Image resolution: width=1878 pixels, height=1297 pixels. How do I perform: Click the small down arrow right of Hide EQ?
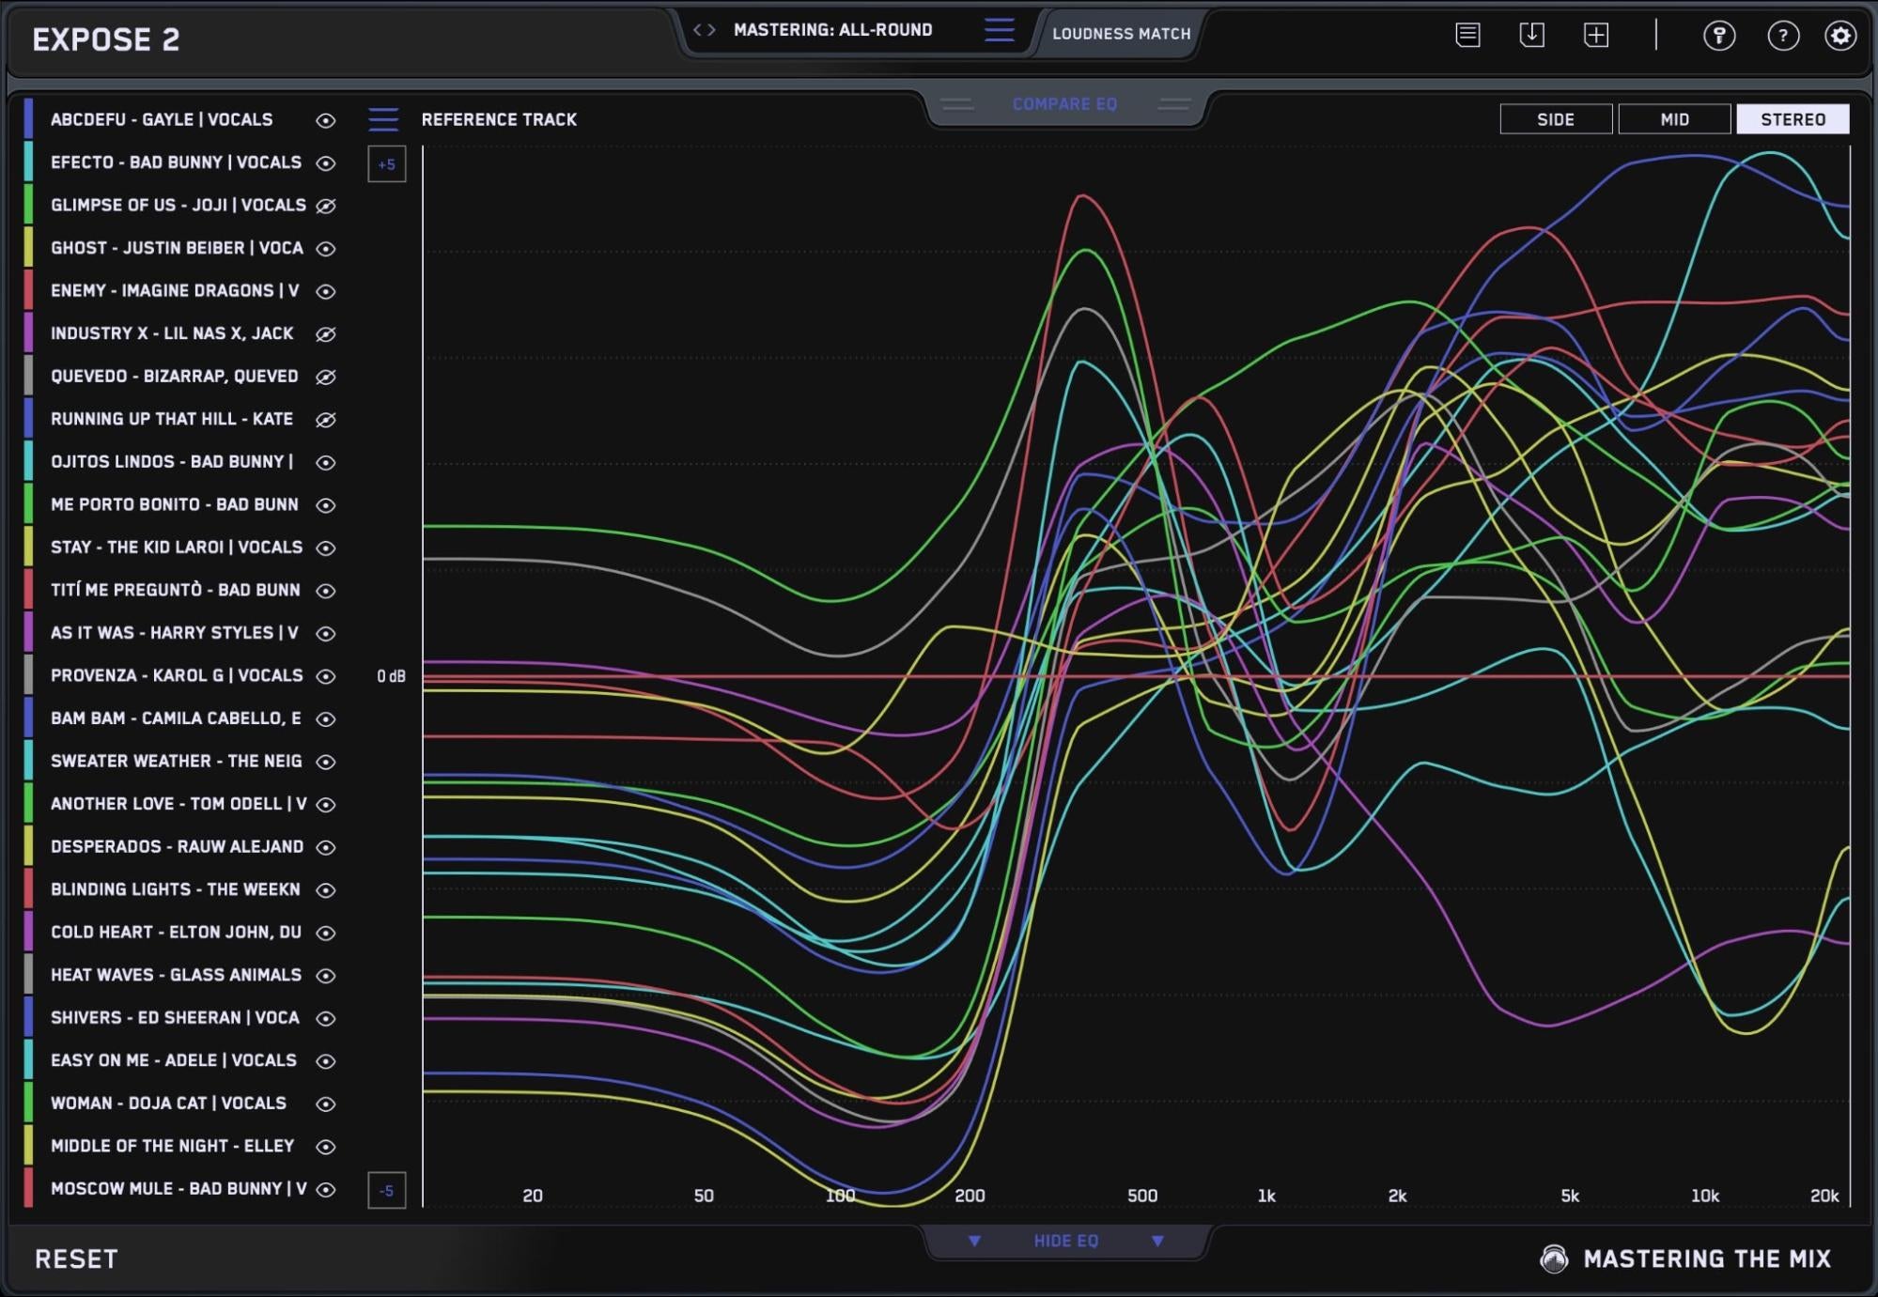point(1157,1241)
